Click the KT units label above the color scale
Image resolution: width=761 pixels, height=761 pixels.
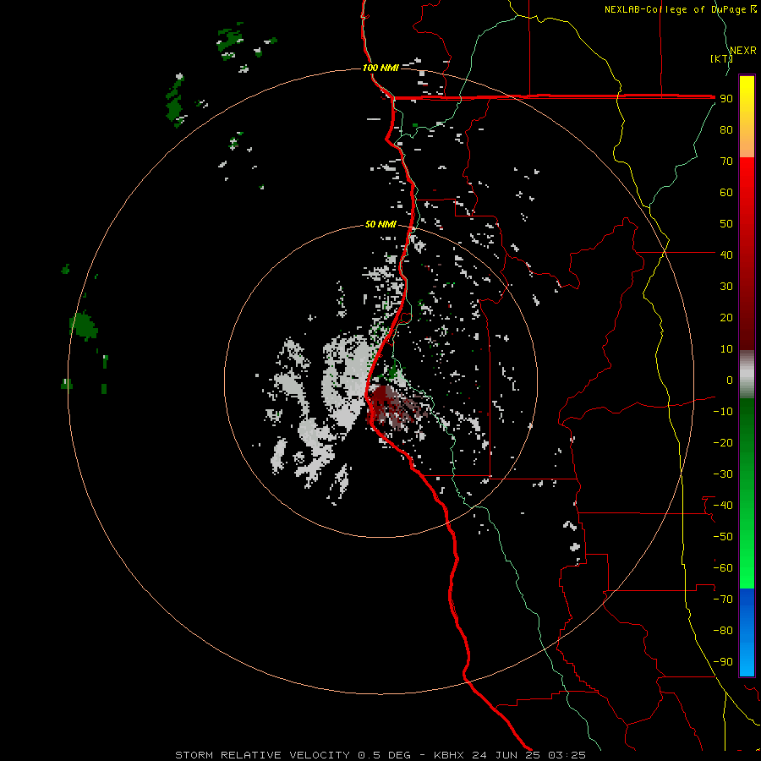click(722, 58)
